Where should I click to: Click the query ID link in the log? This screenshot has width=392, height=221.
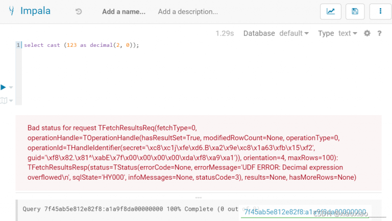point(305,212)
